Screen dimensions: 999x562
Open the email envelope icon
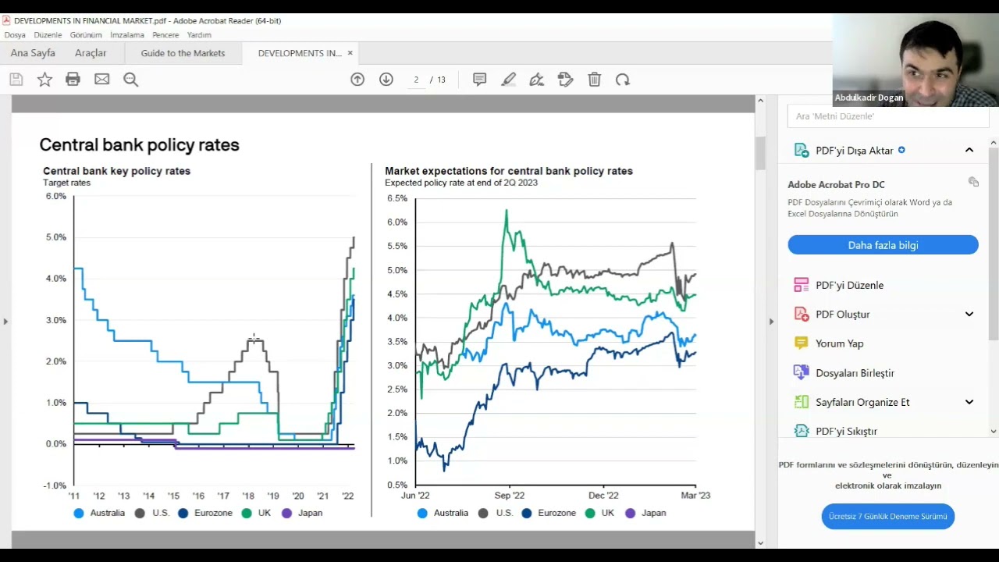pos(102,80)
